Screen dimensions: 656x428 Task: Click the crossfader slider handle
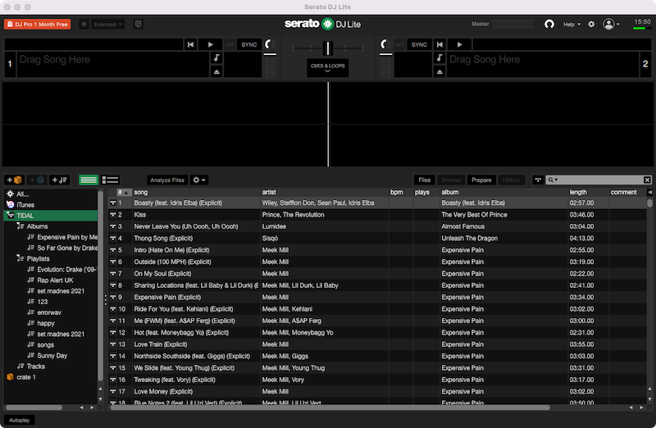coord(328,48)
